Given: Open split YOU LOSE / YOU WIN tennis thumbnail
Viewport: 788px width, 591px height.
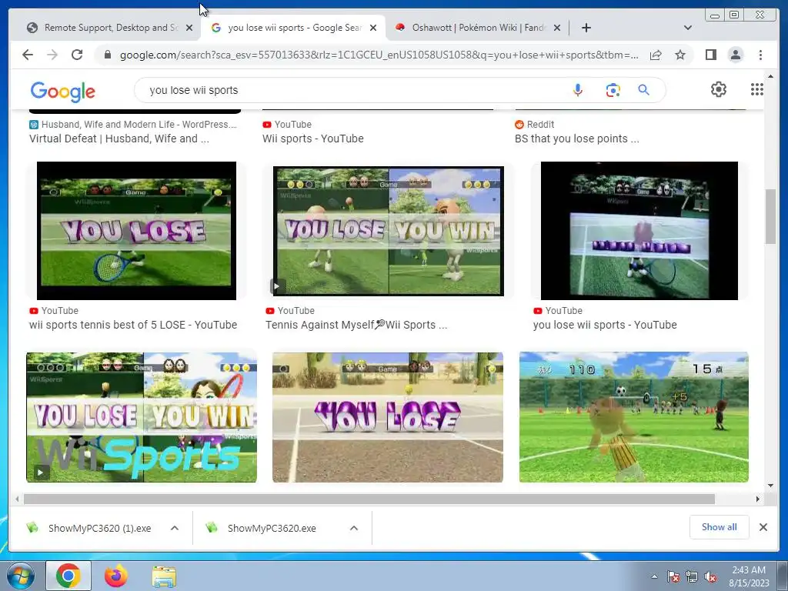Looking at the screenshot, I should (388, 231).
